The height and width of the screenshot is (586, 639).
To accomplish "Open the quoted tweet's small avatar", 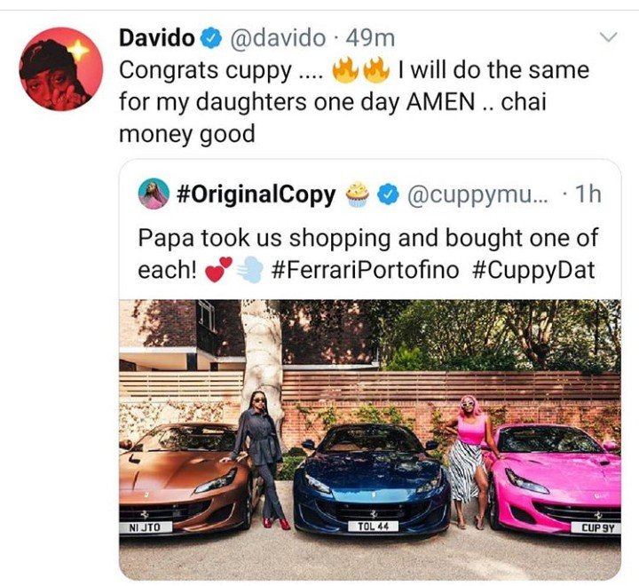I will [154, 194].
